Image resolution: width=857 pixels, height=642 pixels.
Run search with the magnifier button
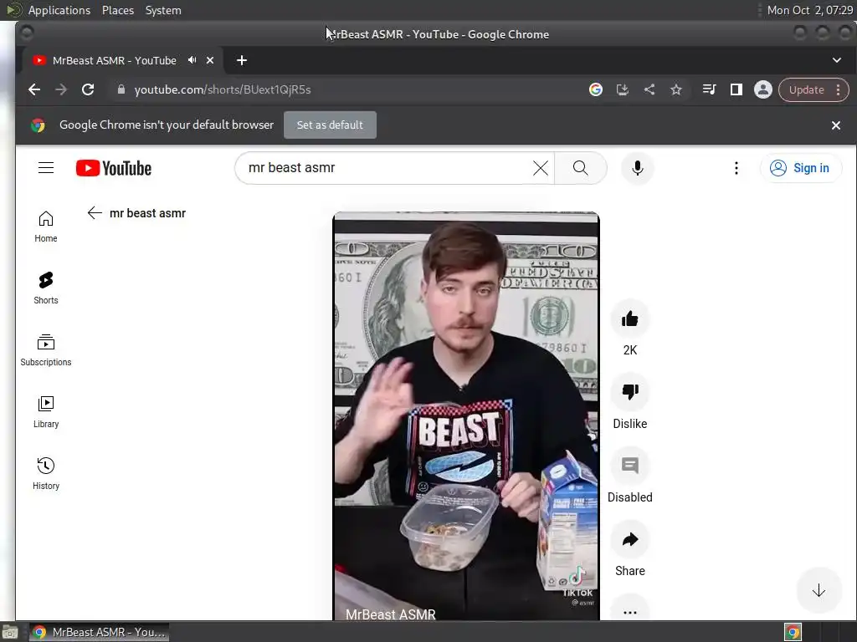click(x=581, y=168)
